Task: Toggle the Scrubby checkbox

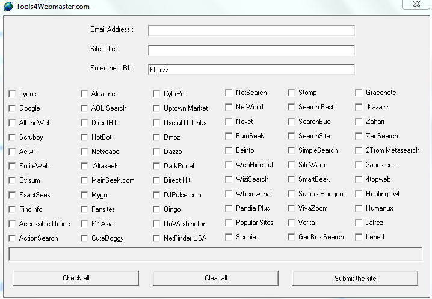Action: (x=12, y=137)
